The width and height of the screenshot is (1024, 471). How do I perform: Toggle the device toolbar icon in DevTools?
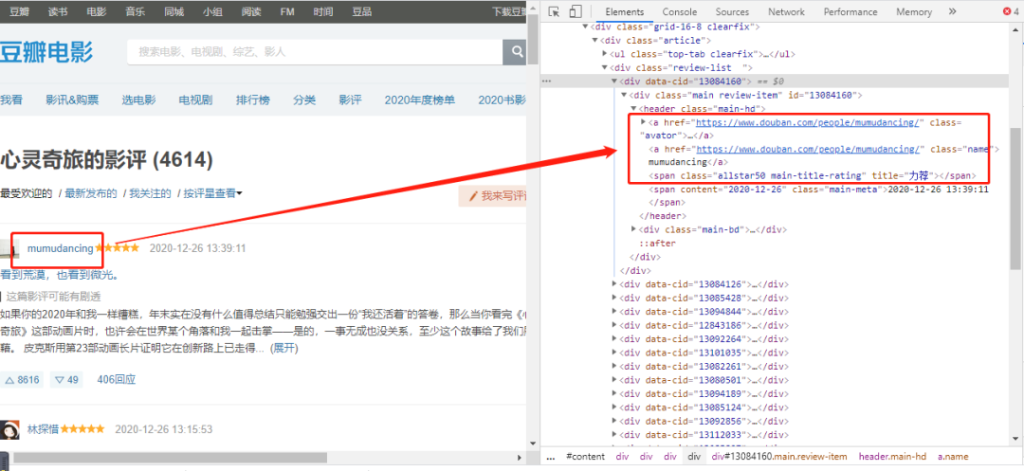pos(576,12)
